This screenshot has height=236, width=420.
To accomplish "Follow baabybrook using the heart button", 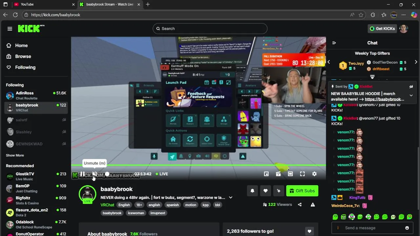I will pyautogui.click(x=265, y=191).
